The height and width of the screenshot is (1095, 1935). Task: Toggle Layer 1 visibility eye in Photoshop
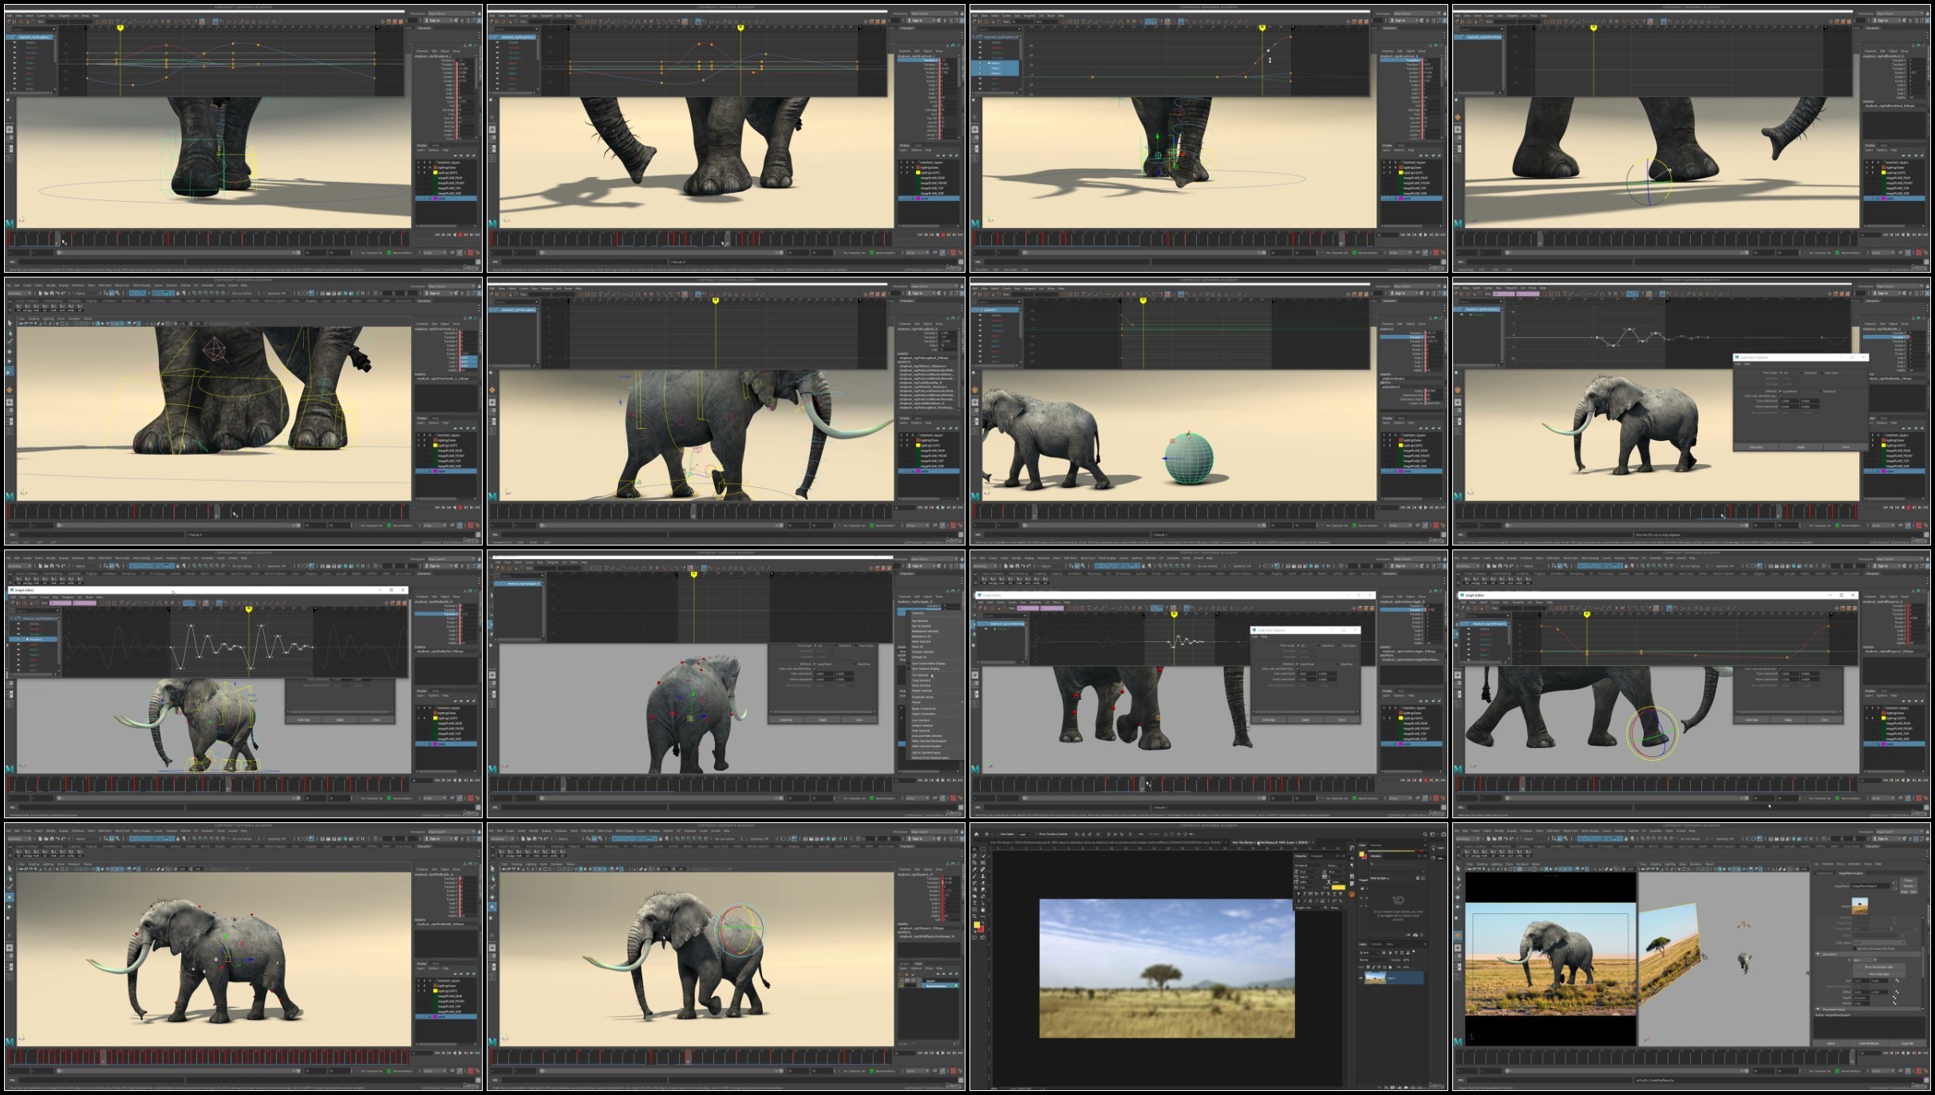point(1360,978)
